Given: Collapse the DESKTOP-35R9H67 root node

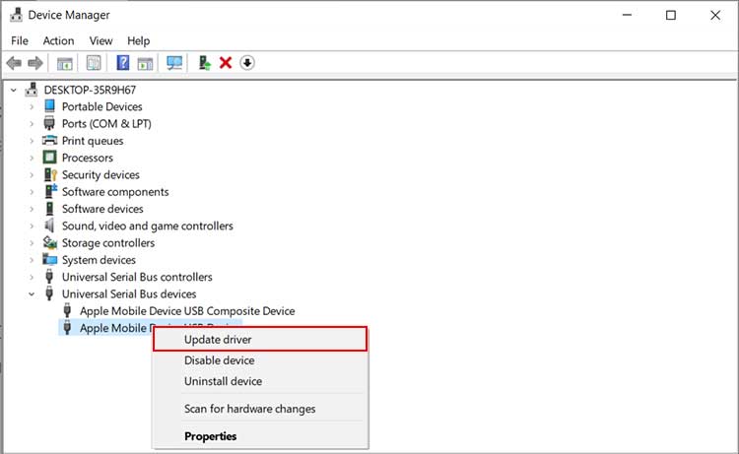Looking at the screenshot, I should 14,90.
